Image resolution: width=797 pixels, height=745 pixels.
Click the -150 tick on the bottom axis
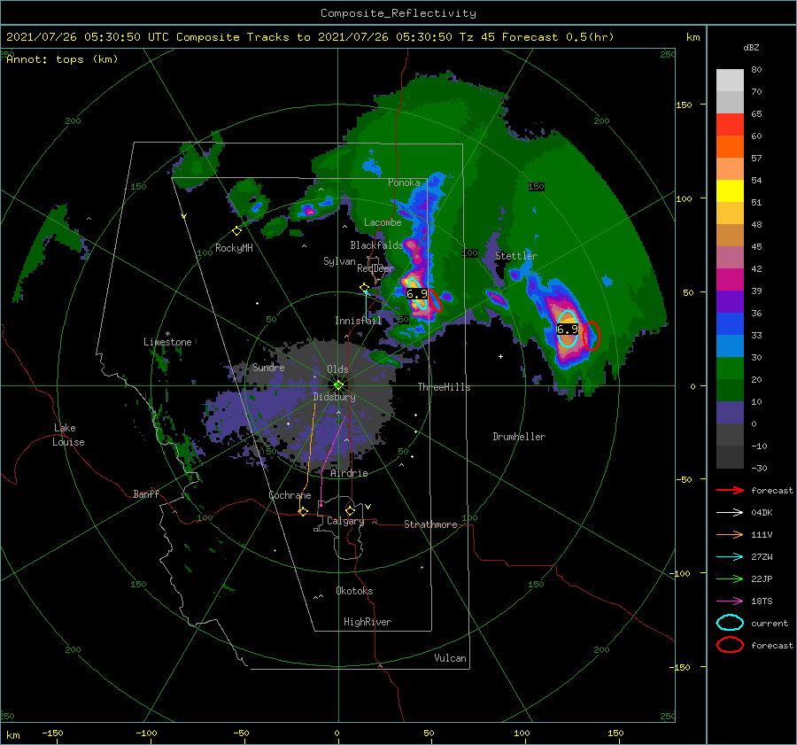(52, 733)
